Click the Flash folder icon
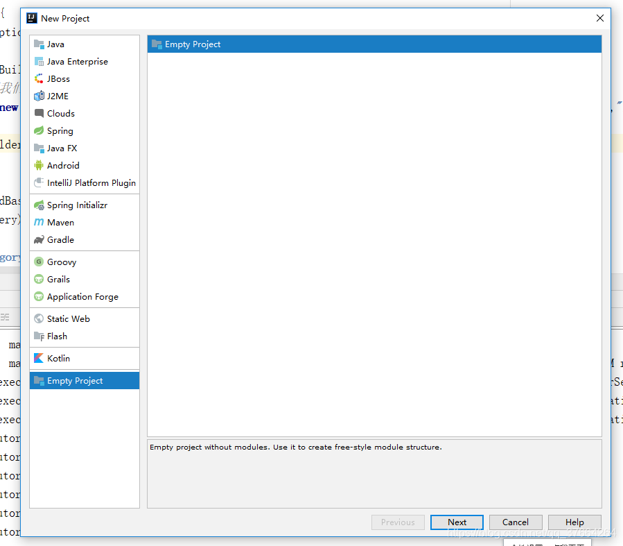Viewport: 623px width, 546px height. point(39,336)
